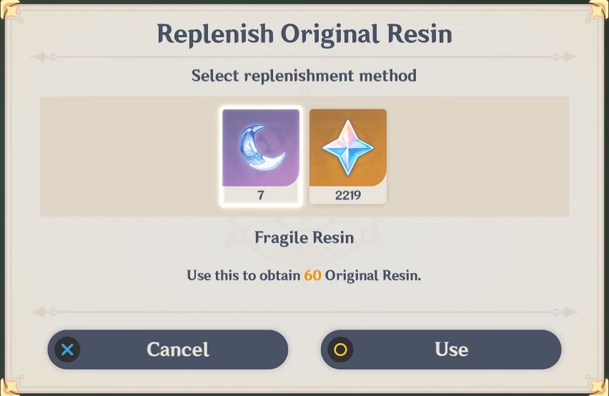Click the blue X icon on Cancel
Screen dimensions: 609x396
tap(67, 349)
